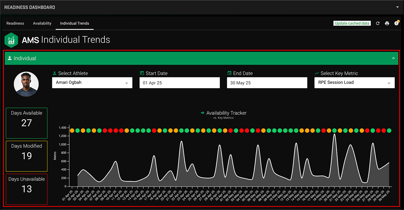Switch to the Availability tab

[42, 23]
